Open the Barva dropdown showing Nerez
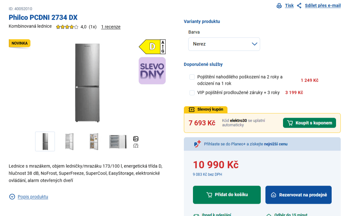342x216 pixels. tap(224, 44)
